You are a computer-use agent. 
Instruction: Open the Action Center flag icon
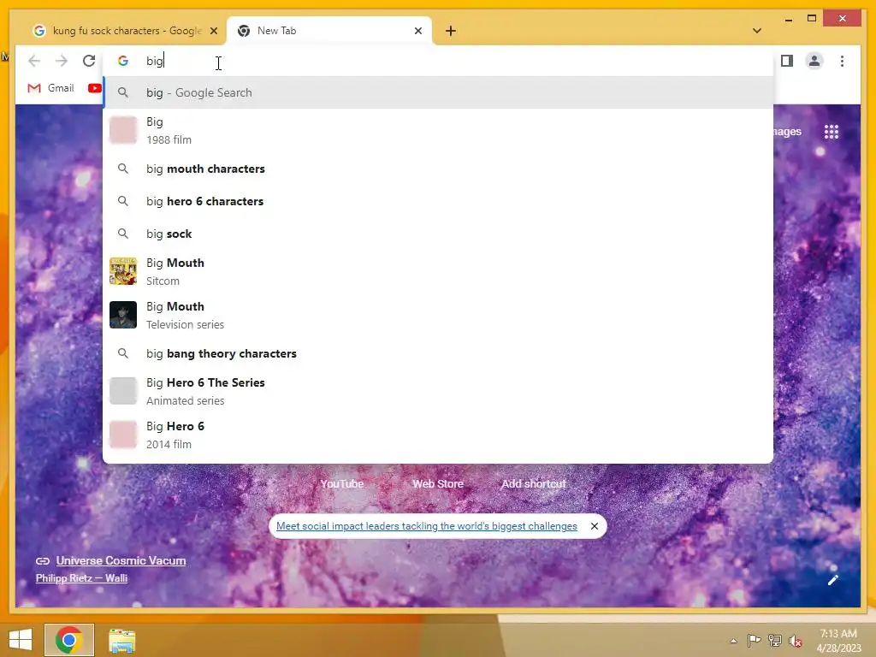coord(754,640)
